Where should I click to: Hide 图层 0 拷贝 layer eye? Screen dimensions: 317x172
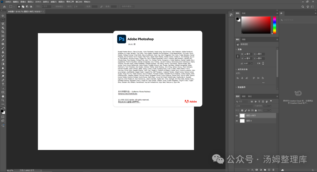tap(237, 116)
